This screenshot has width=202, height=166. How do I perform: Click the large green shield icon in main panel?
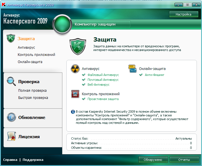(78, 46)
